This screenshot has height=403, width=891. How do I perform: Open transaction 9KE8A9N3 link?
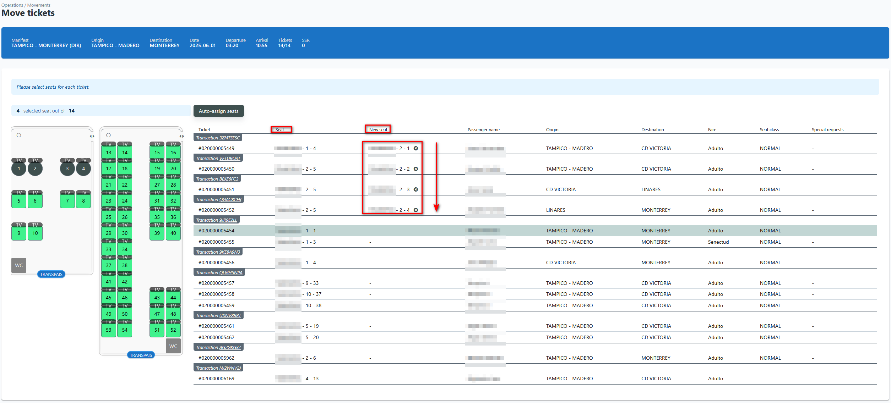click(230, 252)
